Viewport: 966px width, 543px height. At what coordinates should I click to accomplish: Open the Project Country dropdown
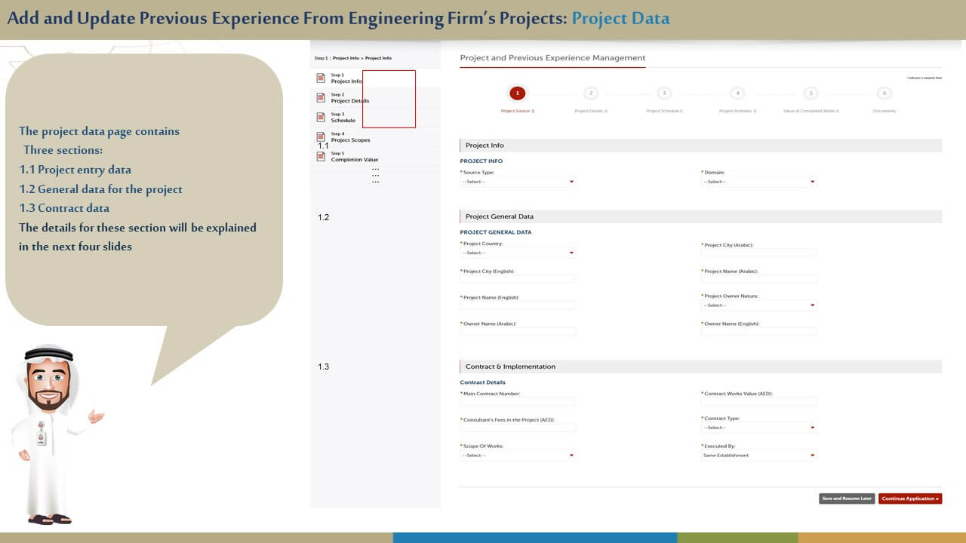pyautogui.click(x=518, y=253)
